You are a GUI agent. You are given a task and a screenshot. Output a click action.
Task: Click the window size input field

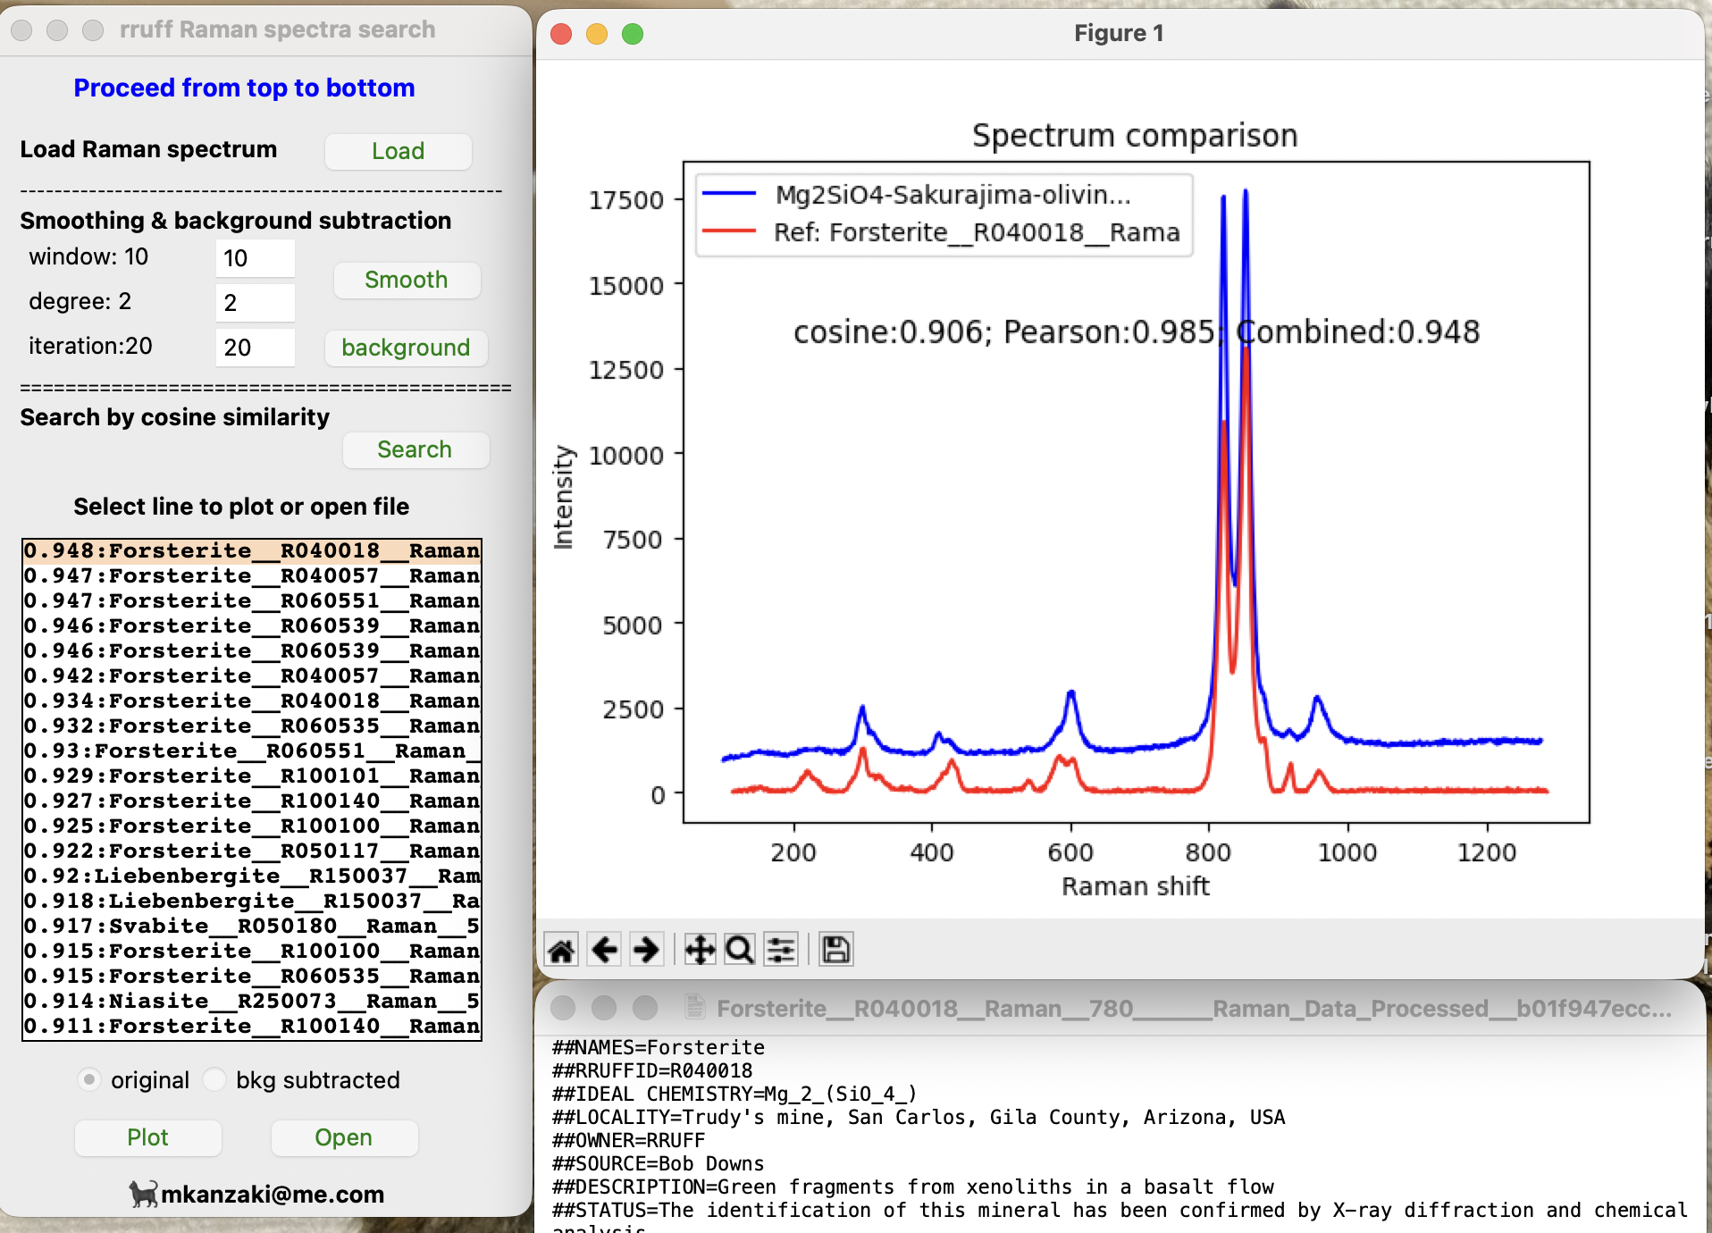coord(255,258)
